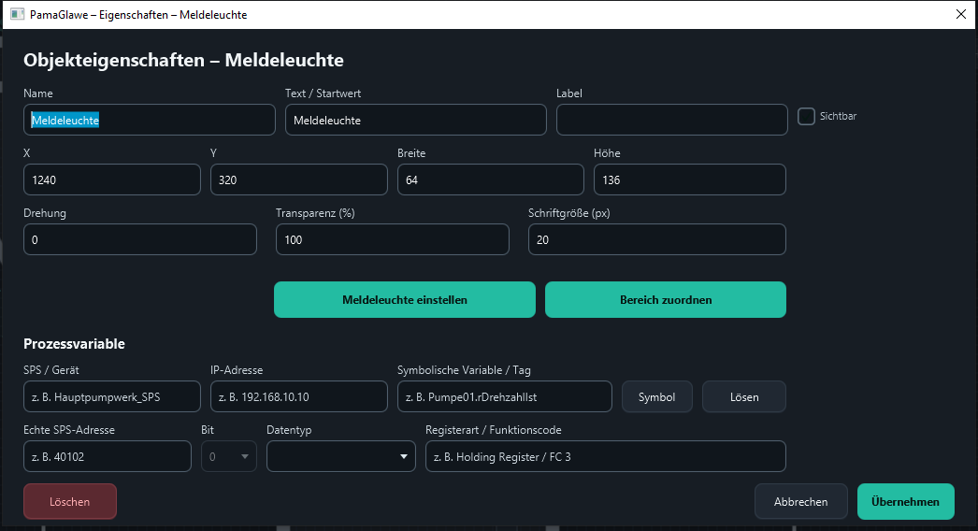Click the Drehung field showing 0
Image resolution: width=978 pixels, height=531 pixels.
pos(140,239)
